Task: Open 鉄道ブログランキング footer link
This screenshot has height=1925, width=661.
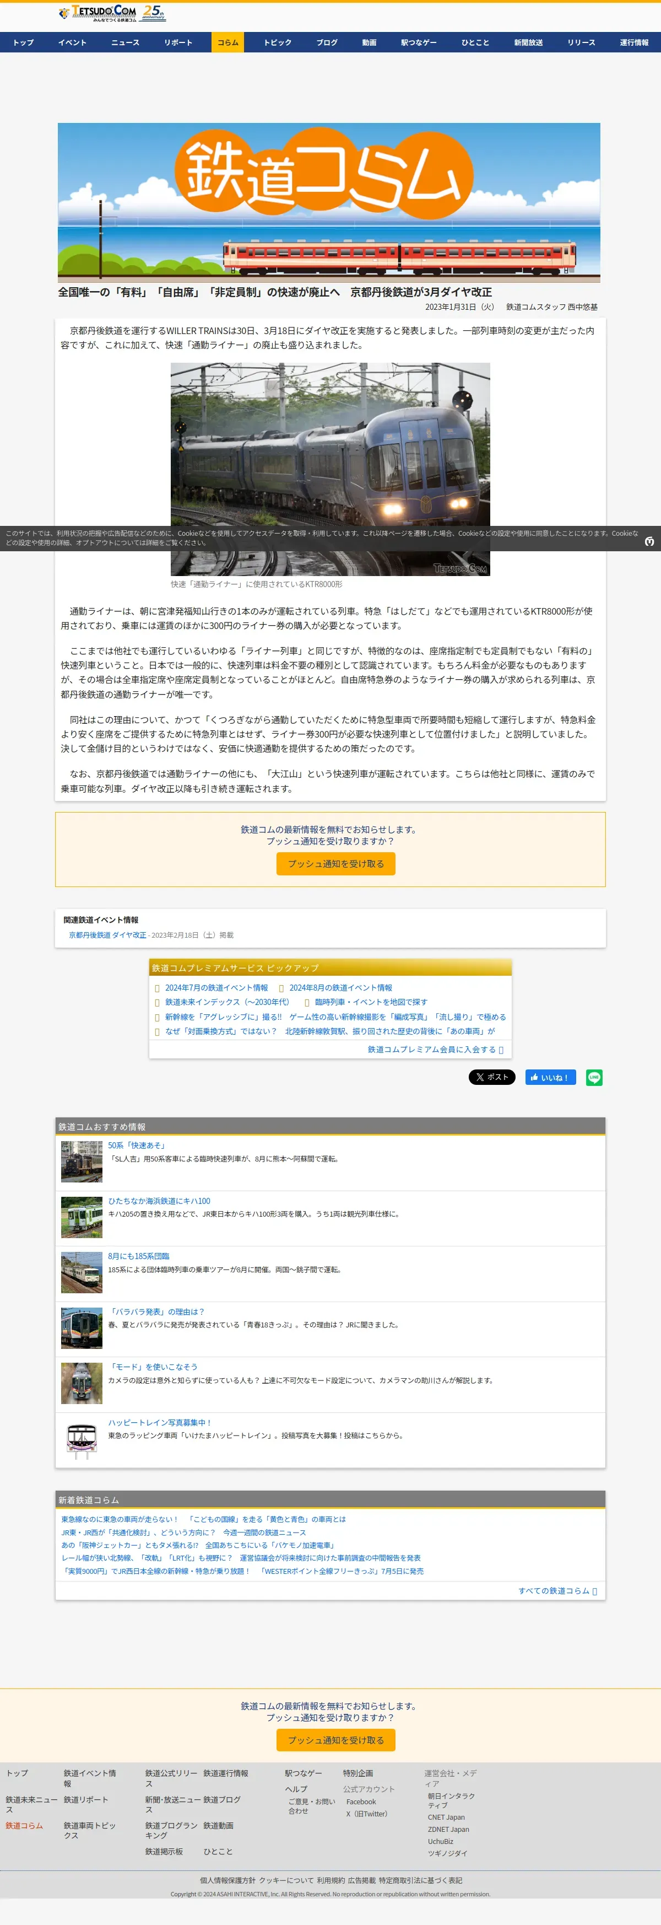Action: point(171,1830)
